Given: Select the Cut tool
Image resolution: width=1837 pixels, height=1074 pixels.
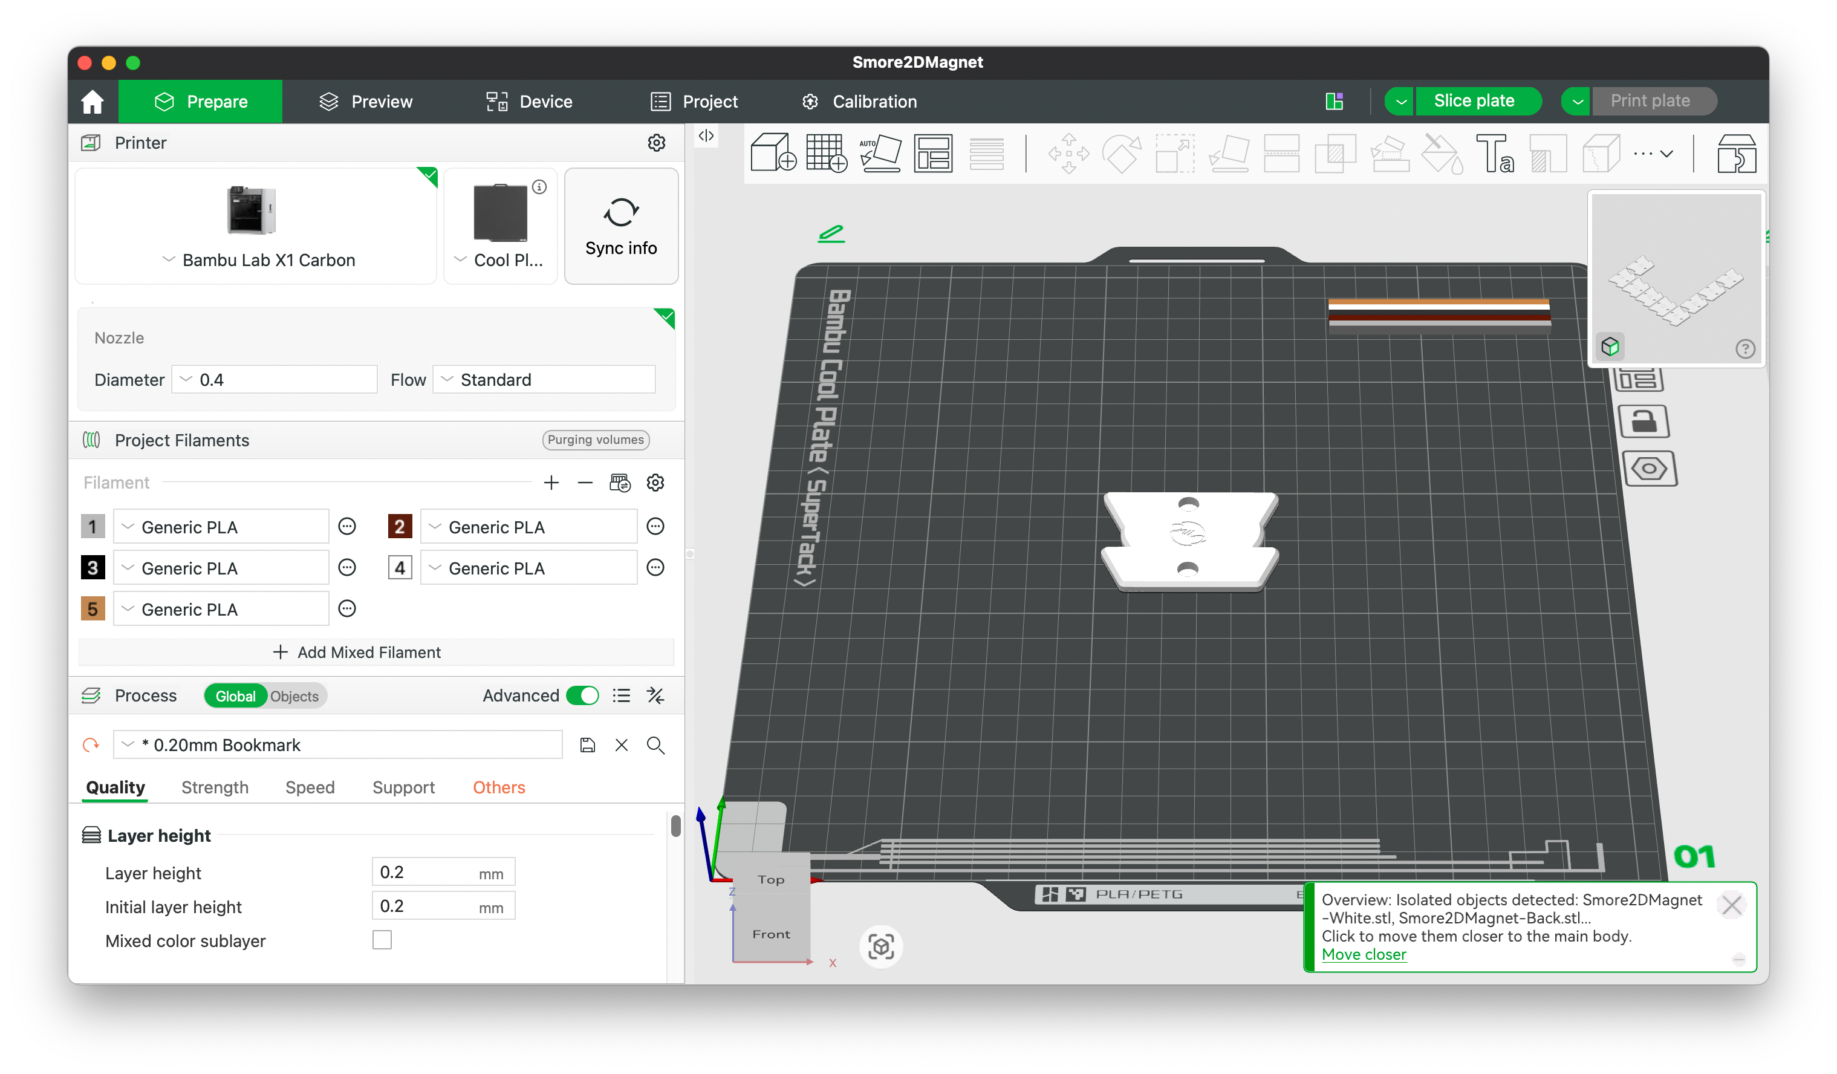Looking at the screenshot, I should pyautogui.click(x=1281, y=153).
